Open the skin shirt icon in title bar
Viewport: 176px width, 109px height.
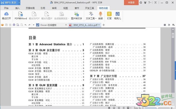(x=145, y=2)
